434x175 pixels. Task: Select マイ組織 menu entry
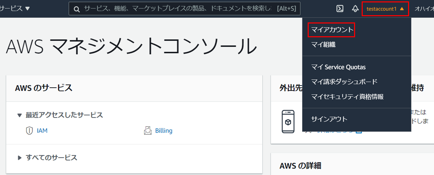click(x=323, y=45)
